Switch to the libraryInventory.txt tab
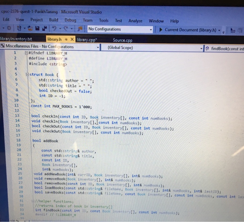244x222 pixels. pyautogui.click(x=16, y=39)
